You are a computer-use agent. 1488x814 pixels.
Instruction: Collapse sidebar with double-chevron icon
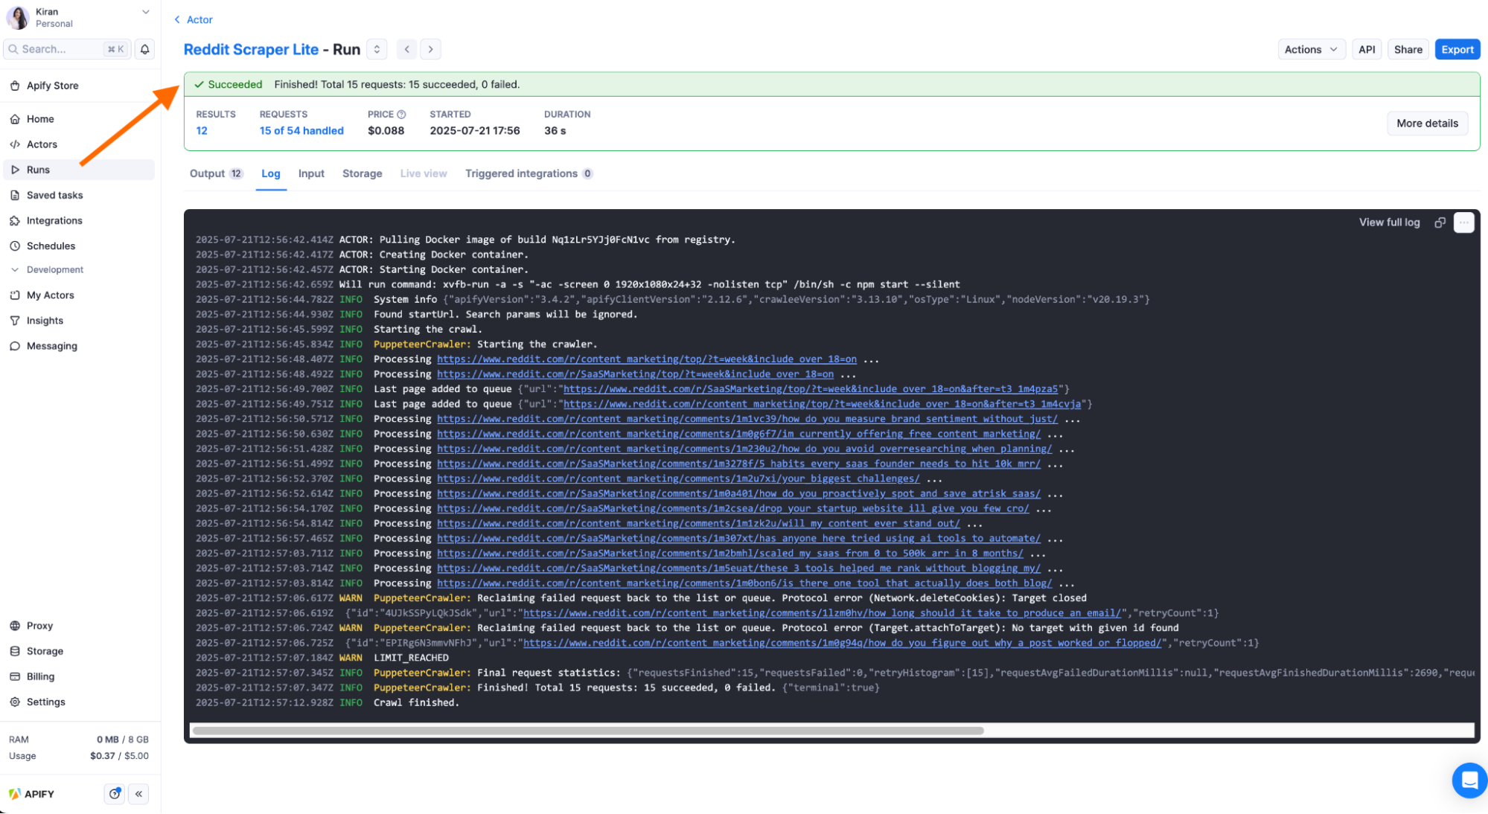coord(138,794)
